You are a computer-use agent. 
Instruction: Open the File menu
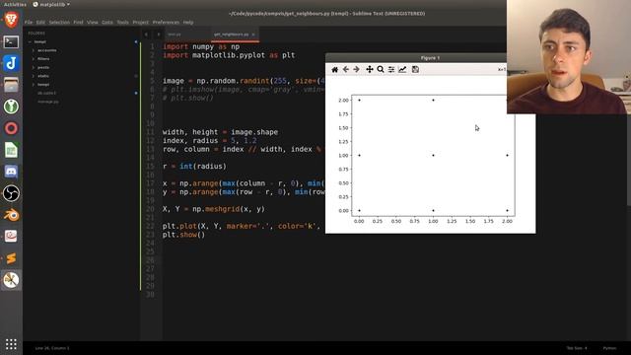29,22
